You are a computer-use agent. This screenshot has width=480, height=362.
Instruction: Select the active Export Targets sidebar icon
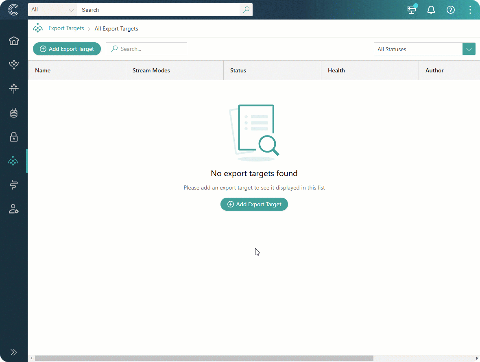[x=13, y=161]
